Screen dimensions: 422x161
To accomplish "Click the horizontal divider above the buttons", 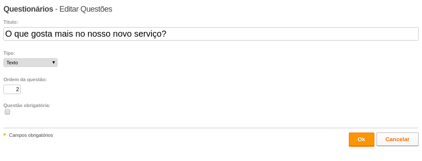I will click(211, 128).
